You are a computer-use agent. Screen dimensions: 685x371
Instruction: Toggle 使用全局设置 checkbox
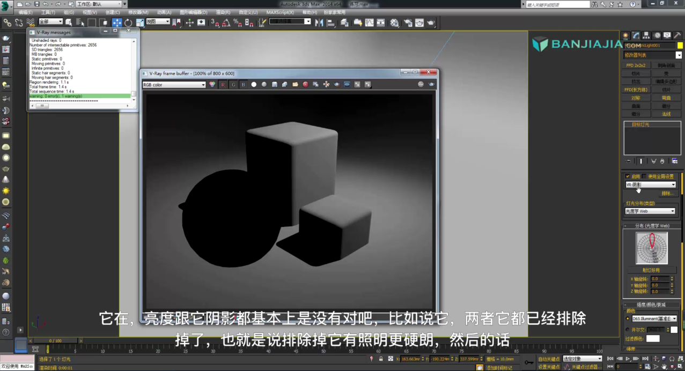tap(645, 176)
